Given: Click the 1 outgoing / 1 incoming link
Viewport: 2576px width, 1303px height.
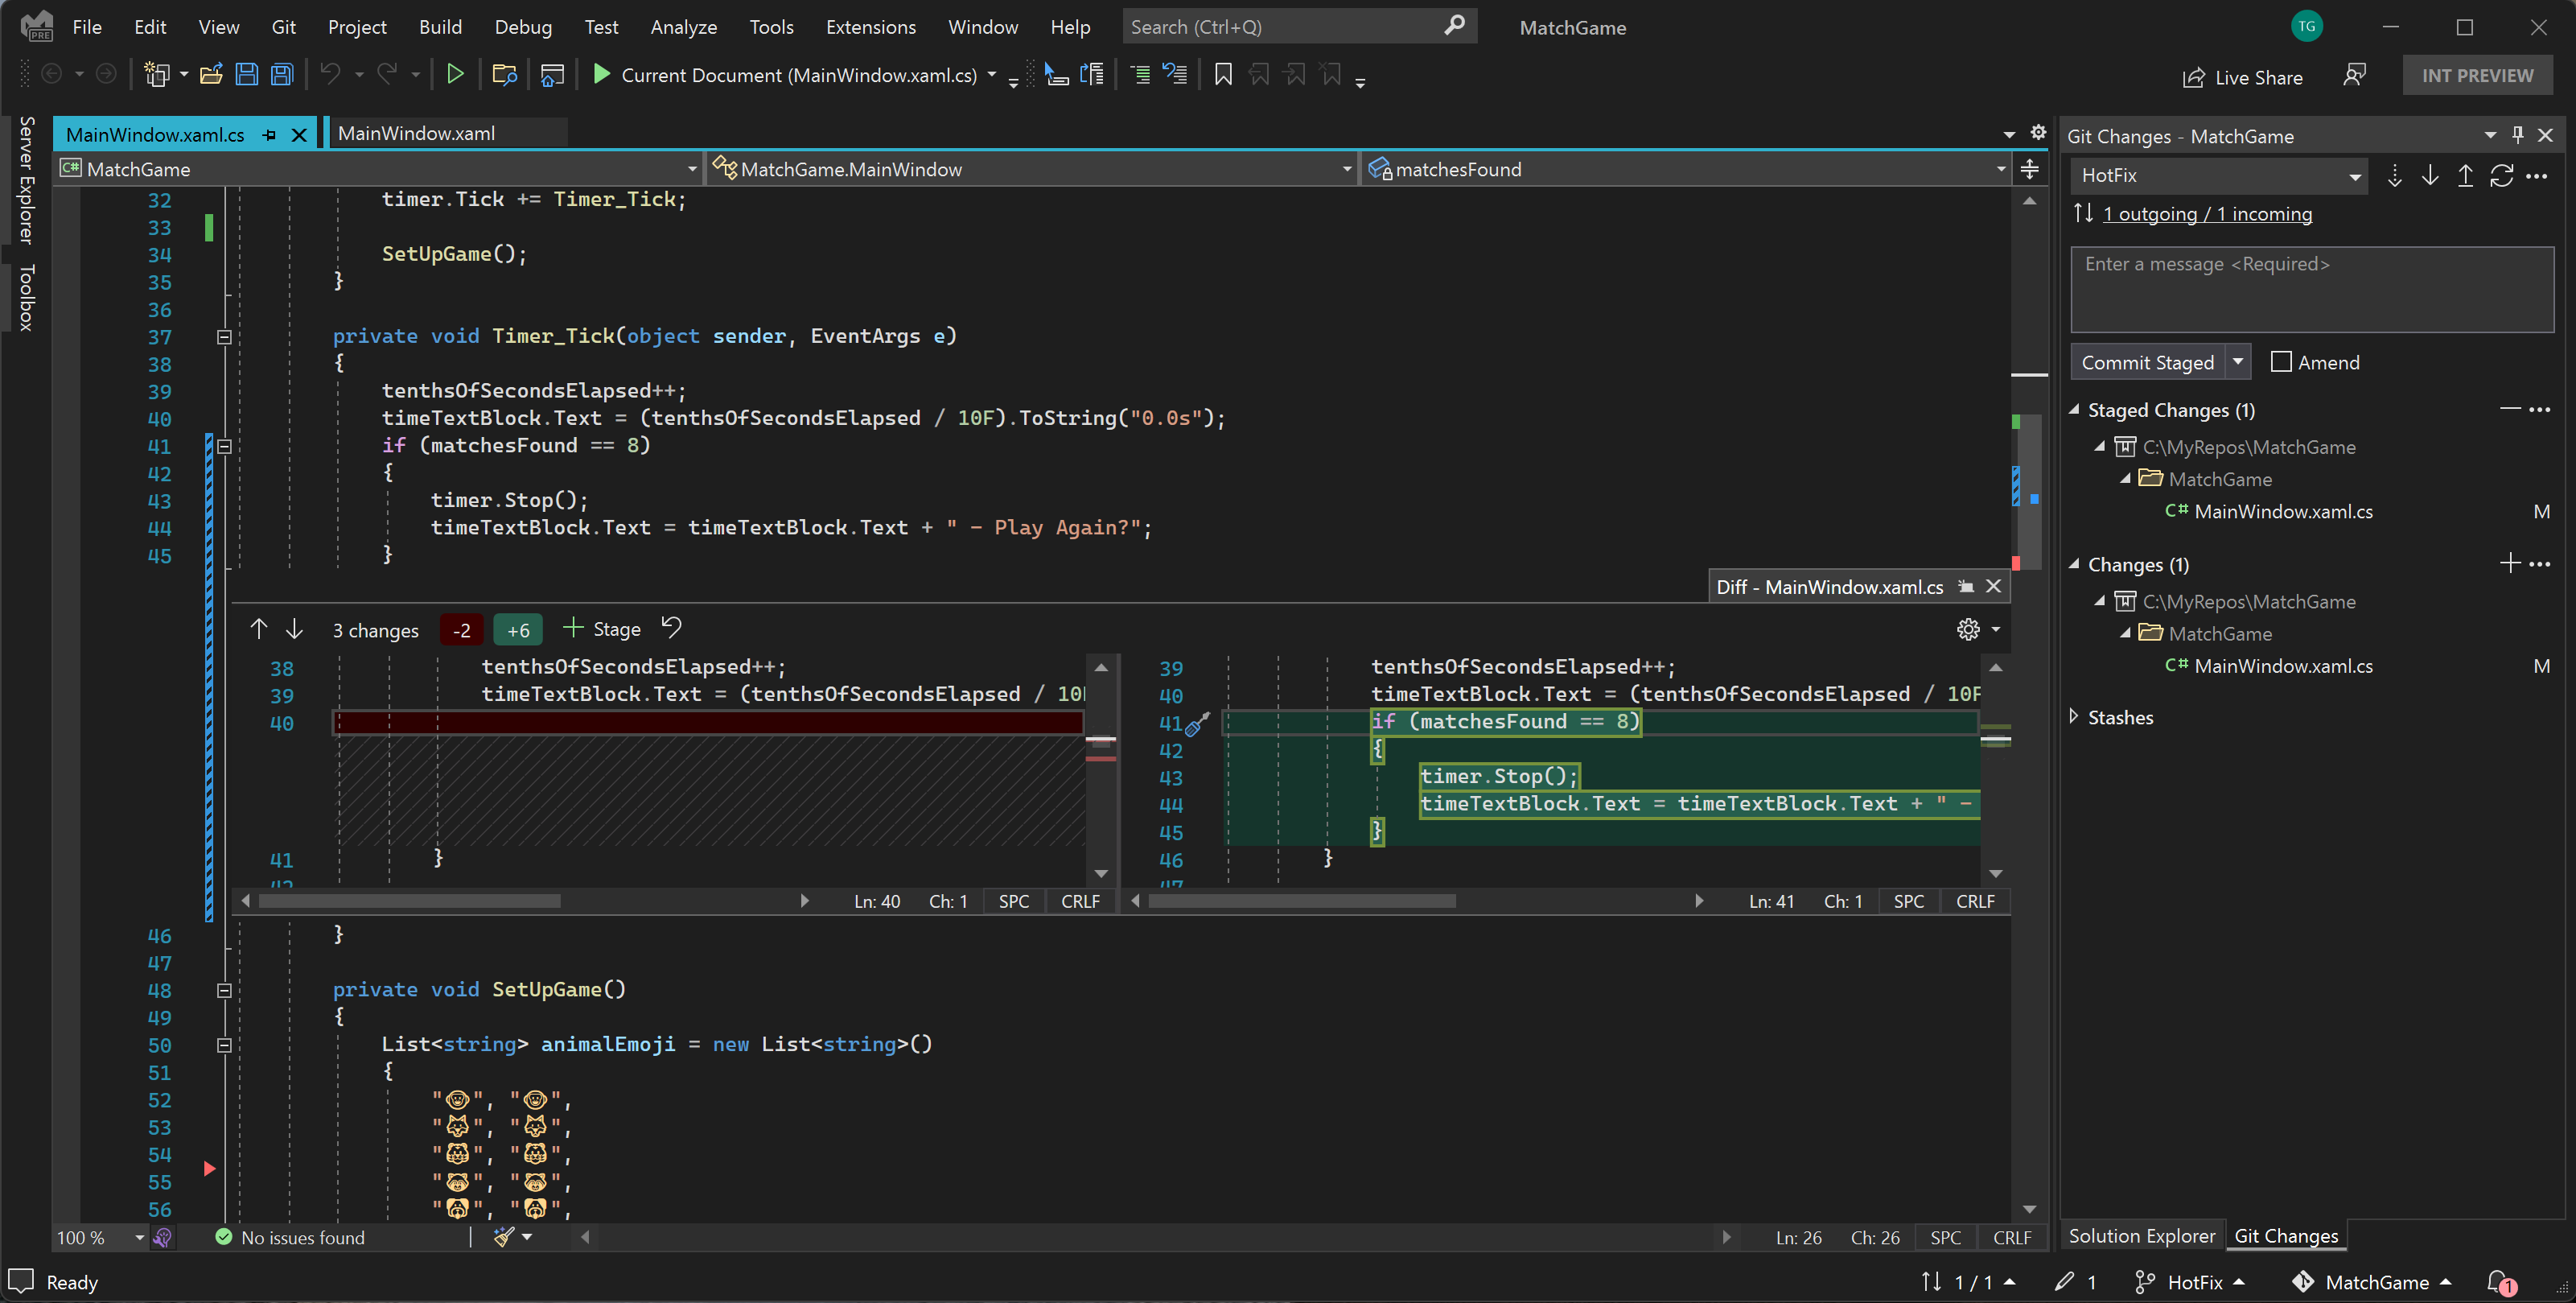Looking at the screenshot, I should pos(2208,212).
